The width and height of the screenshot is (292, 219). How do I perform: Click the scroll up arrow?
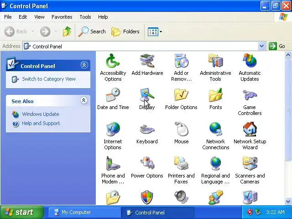288,55
